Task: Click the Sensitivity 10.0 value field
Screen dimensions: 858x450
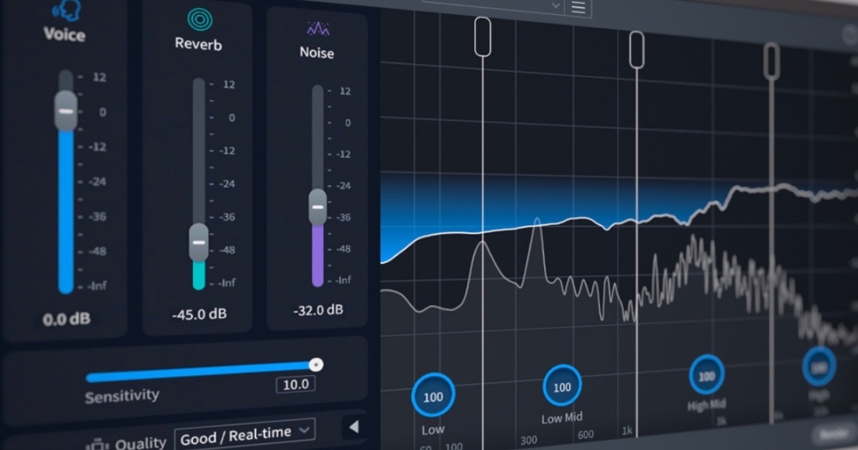Action: (x=295, y=384)
